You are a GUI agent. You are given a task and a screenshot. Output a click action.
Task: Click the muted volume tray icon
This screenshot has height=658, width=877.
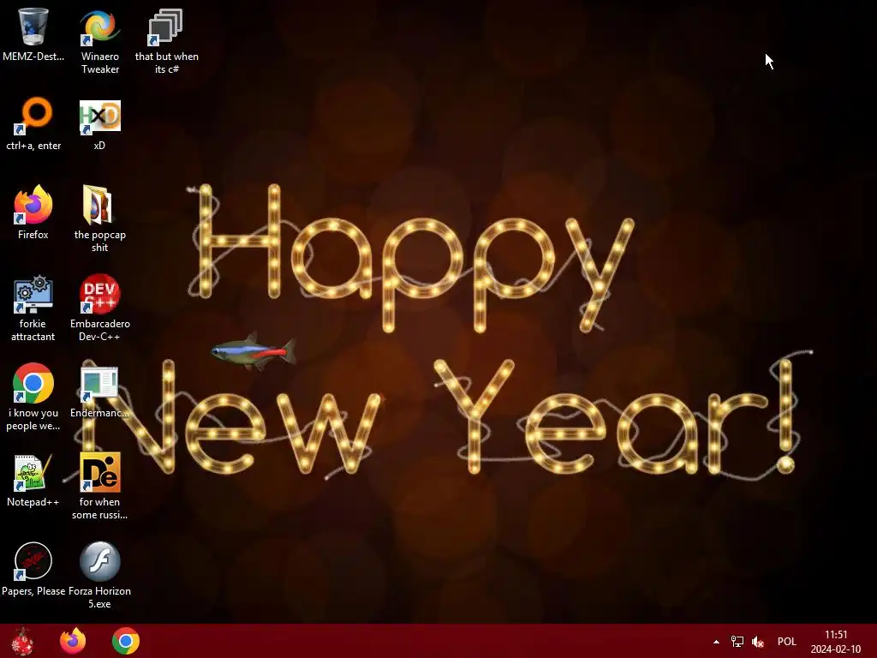(758, 642)
